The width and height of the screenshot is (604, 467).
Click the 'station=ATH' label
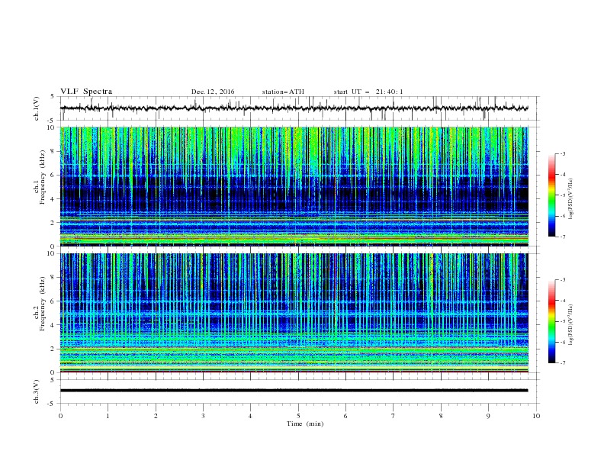click(283, 92)
